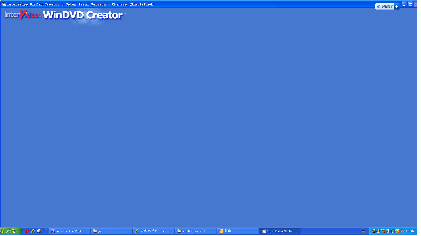
Task: Click the camera-like tray icon
Action: pyautogui.click(x=374, y=231)
